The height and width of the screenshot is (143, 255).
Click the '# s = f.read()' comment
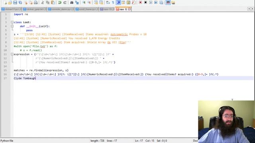(31, 50)
